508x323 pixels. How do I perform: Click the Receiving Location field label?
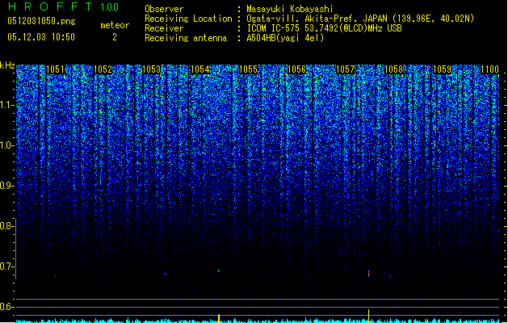[x=188, y=19]
